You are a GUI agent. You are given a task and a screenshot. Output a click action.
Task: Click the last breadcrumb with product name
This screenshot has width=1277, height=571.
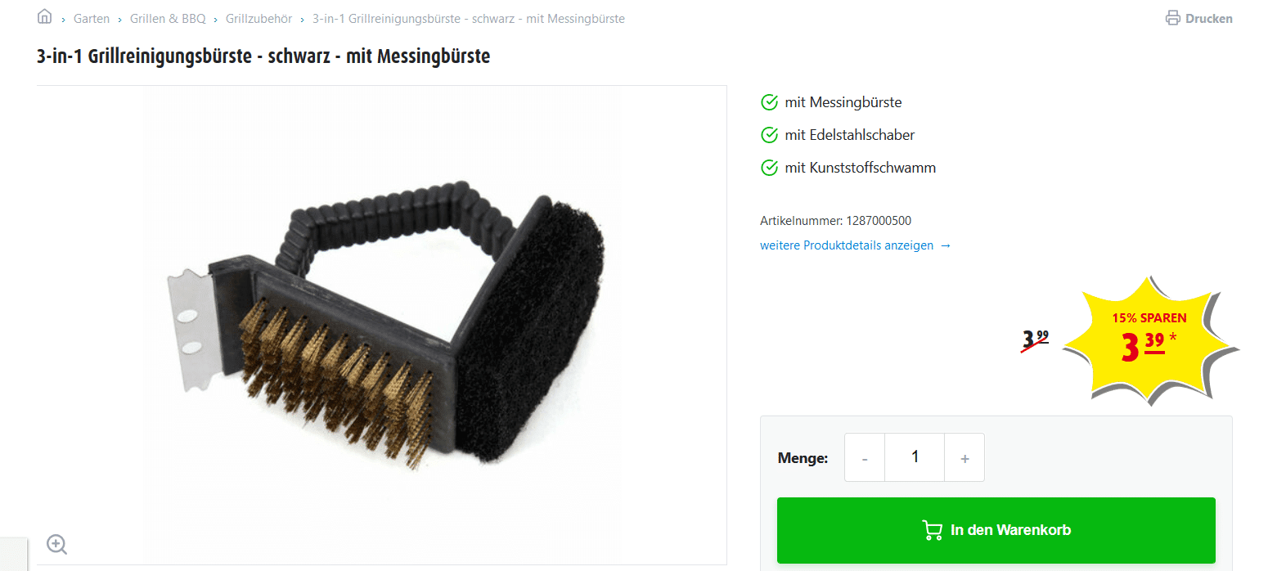click(469, 19)
